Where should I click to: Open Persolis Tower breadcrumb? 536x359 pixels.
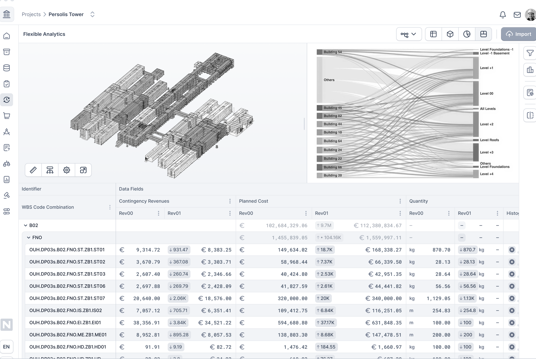66,14
